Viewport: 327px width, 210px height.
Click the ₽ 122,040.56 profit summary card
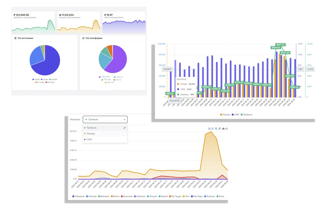(x=33, y=22)
